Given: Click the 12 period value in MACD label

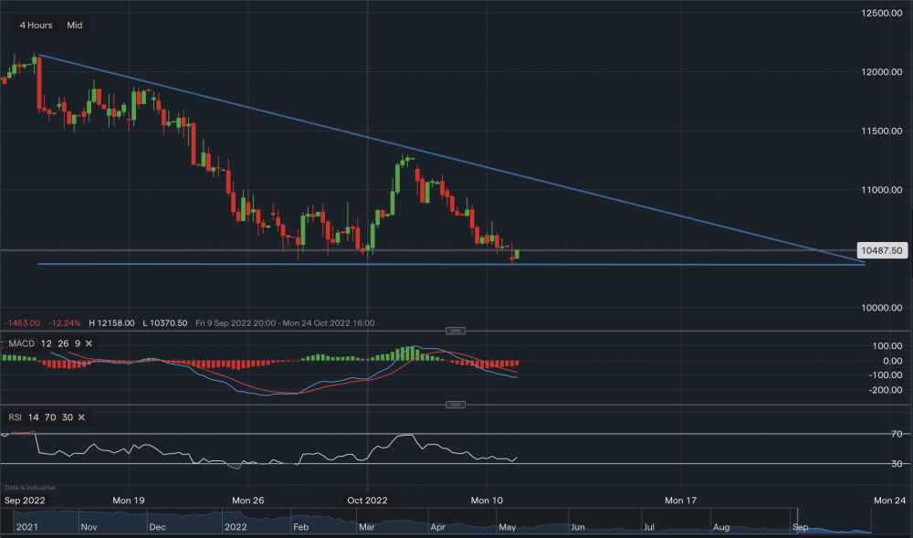Looking at the screenshot, I should coord(46,343).
